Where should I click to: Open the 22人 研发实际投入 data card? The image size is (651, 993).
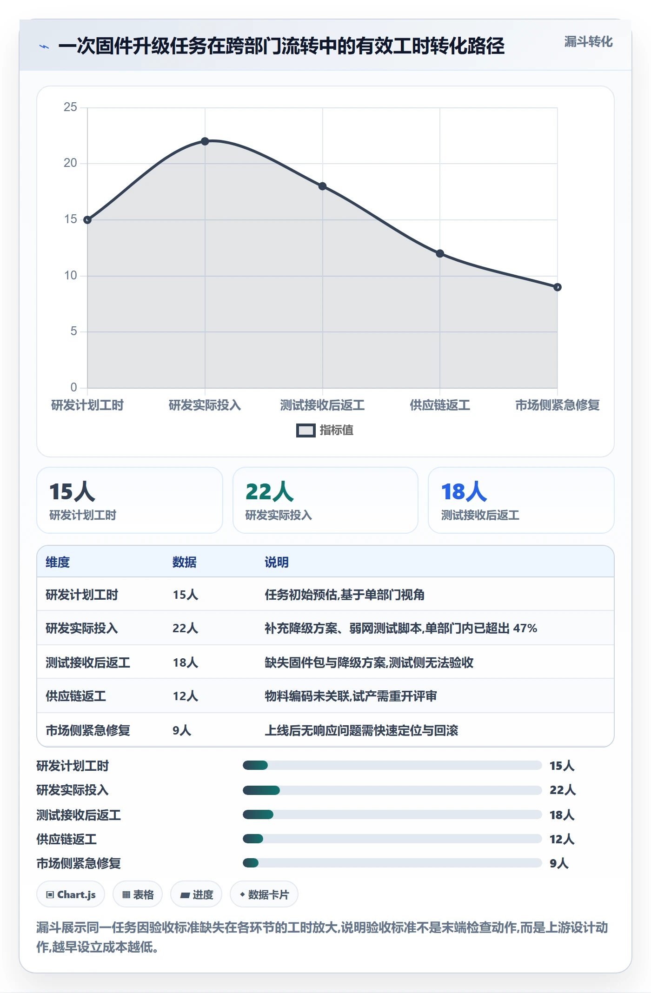pyautogui.click(x=325, y=500)
